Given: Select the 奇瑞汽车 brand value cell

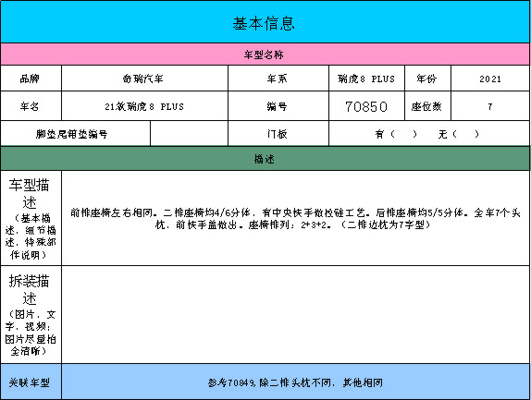Looking at the screenshot, I should click(144, 79).
